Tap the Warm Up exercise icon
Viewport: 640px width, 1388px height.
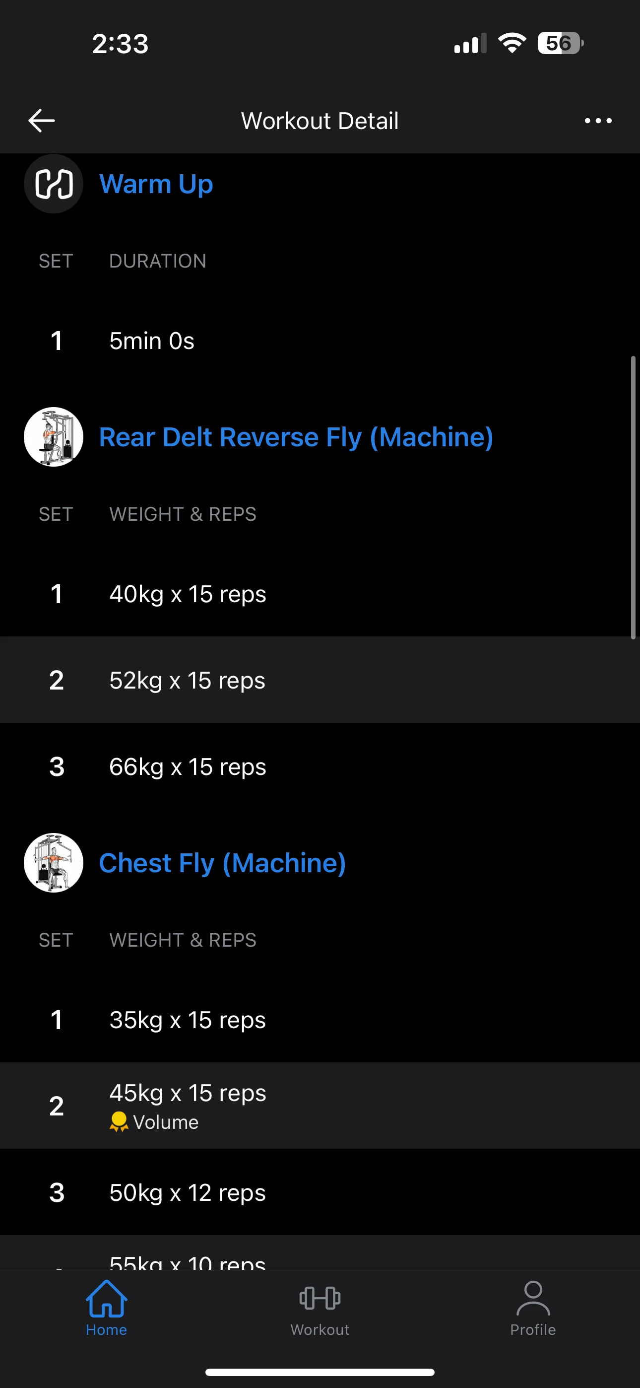click(x=54, y=184)
